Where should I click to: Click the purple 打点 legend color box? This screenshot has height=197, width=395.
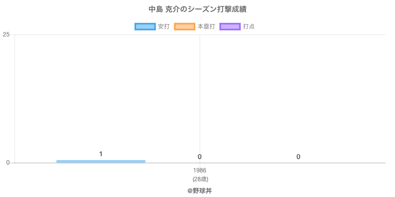point(230,27)
